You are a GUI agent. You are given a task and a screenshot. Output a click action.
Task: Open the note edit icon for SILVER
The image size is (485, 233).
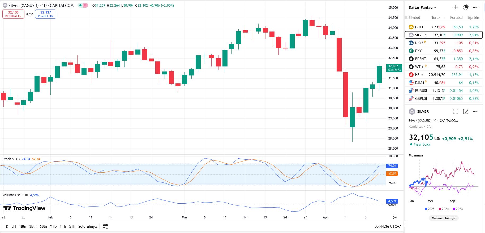coord(466,111)
